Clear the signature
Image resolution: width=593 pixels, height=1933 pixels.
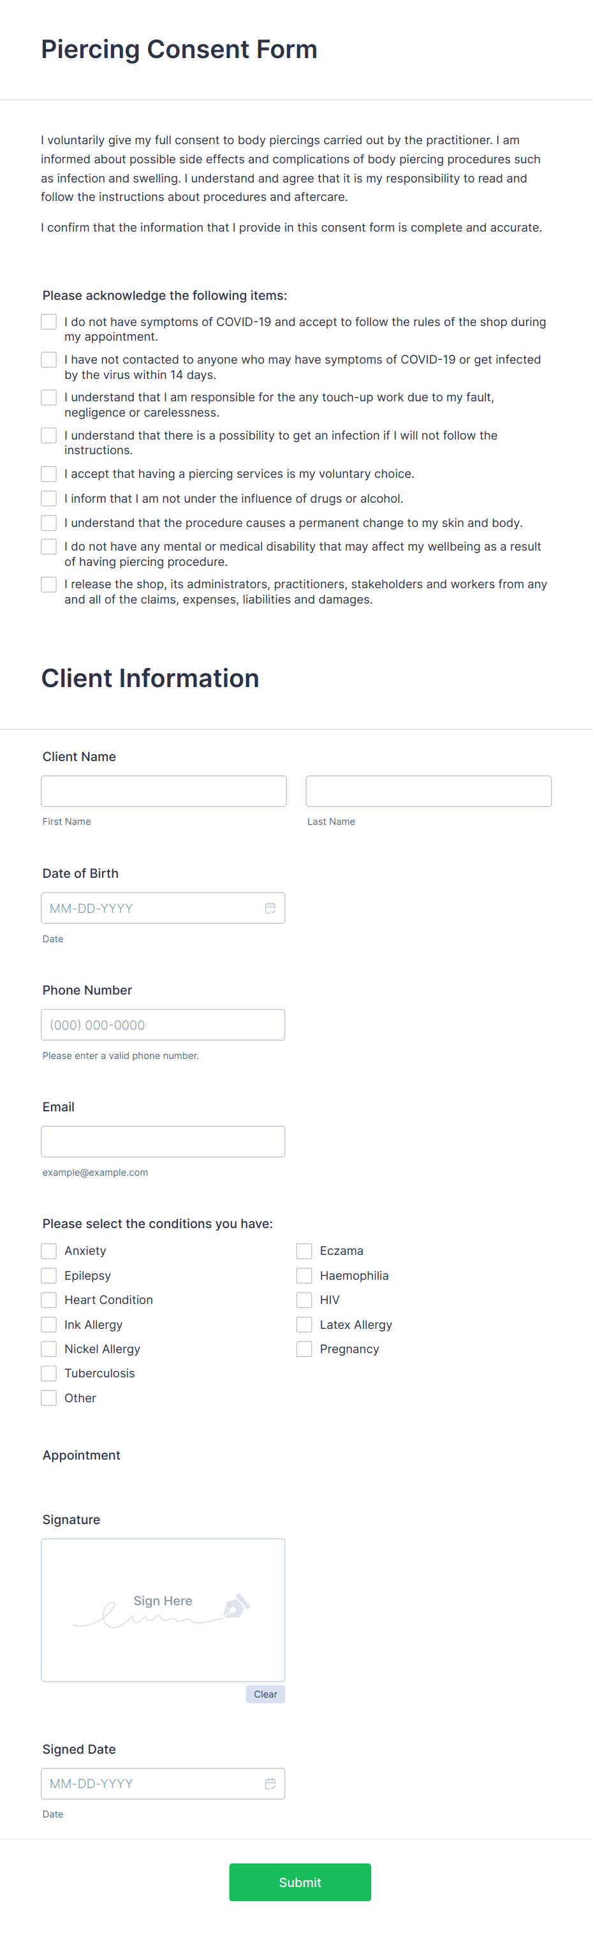[x=265, y=1694]
